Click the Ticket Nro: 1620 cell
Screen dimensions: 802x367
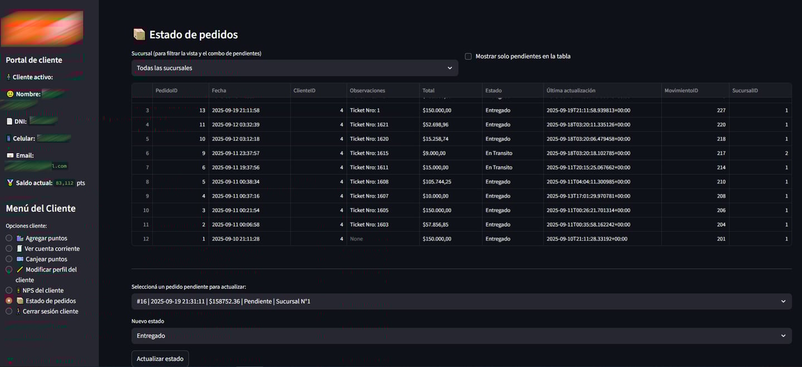tap(383, 139)
